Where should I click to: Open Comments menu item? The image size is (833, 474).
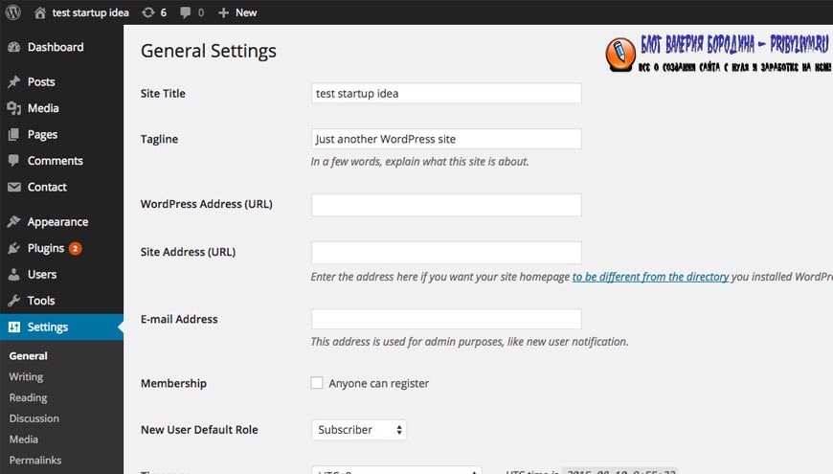[x=61, y=161]
